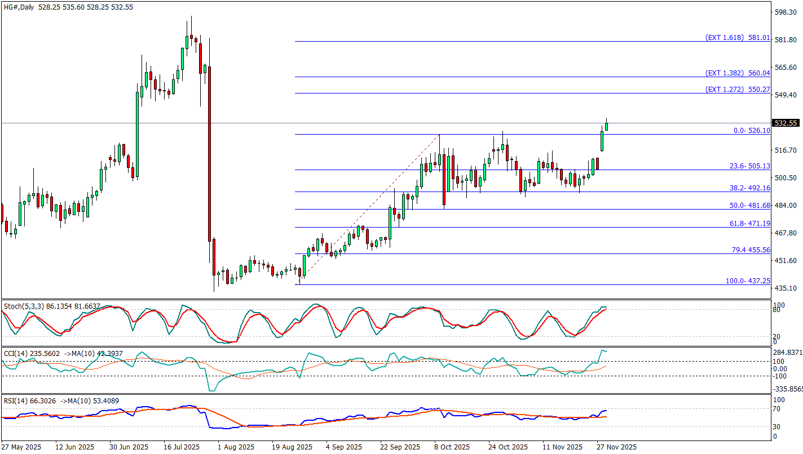803x454 pixels.
Task: Select the 100.0 level label at 437.25
Action: (x=748, y=281)
